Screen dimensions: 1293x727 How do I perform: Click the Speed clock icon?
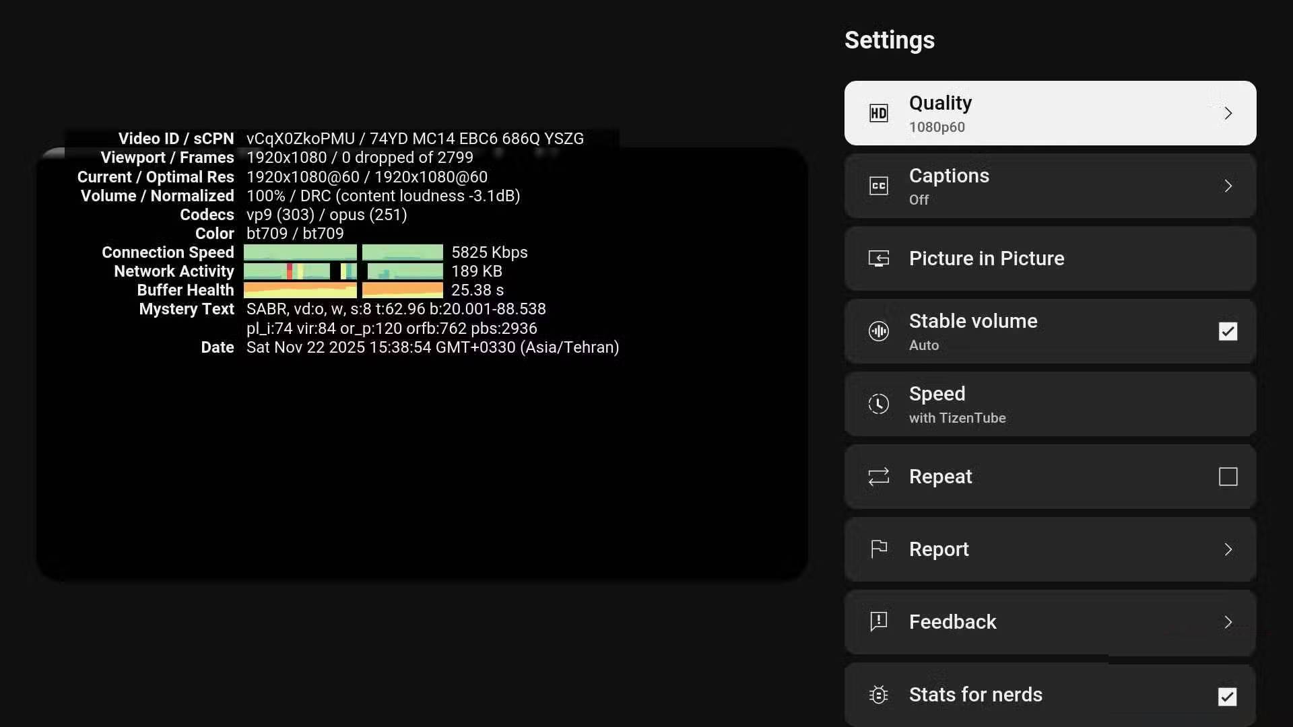point(878,404)
